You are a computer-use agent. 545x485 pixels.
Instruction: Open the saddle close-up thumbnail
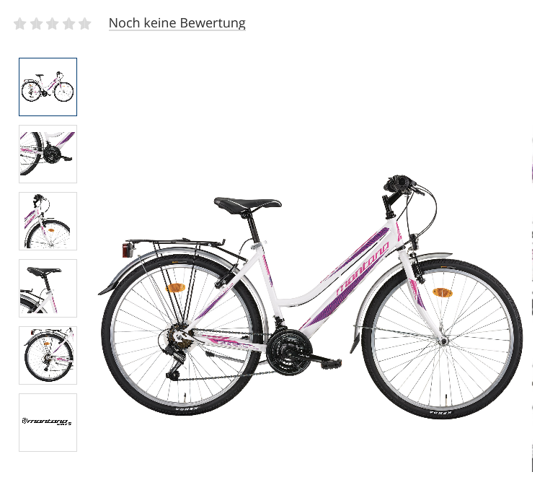[48, 289]
